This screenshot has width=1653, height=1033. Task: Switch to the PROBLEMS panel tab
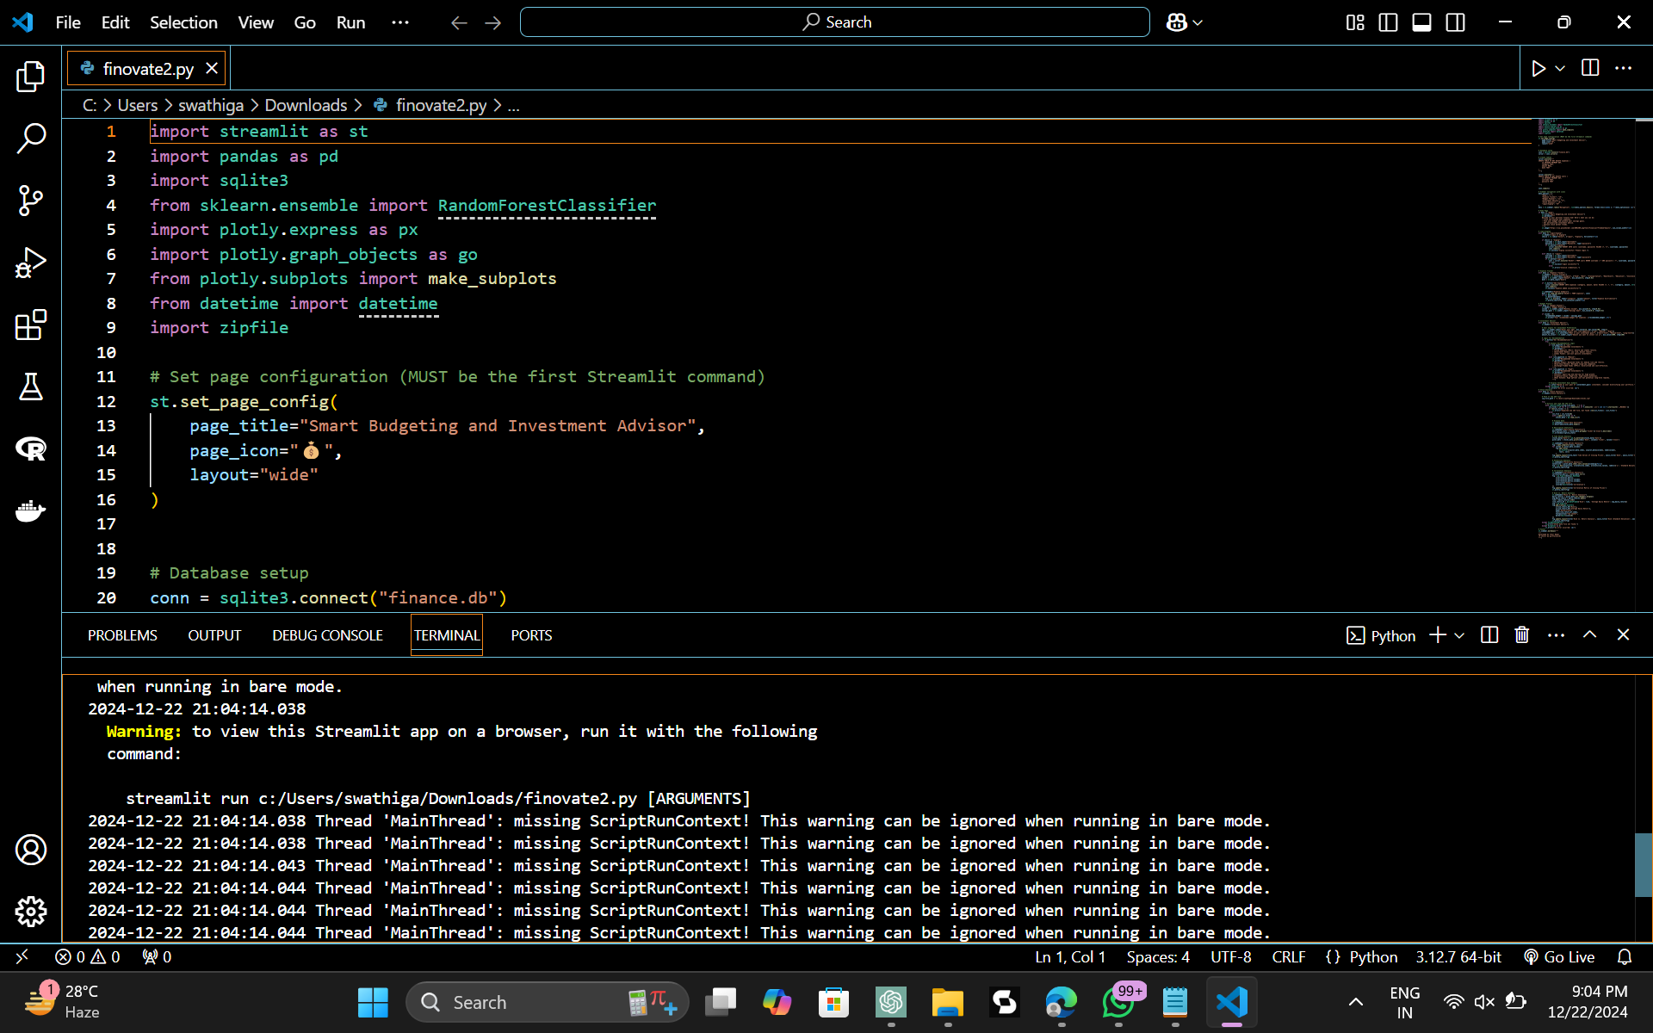click(122, 635)
